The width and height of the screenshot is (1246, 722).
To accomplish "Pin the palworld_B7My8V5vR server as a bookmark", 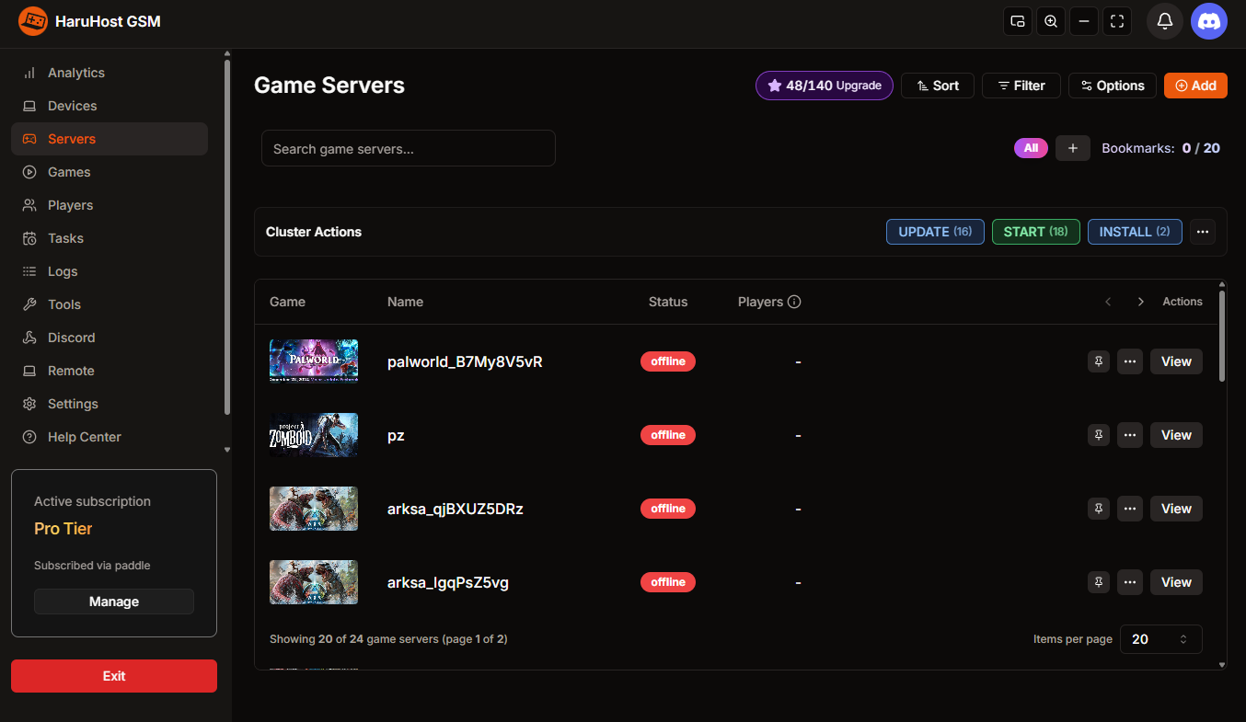I will (x=1098, y=361).
